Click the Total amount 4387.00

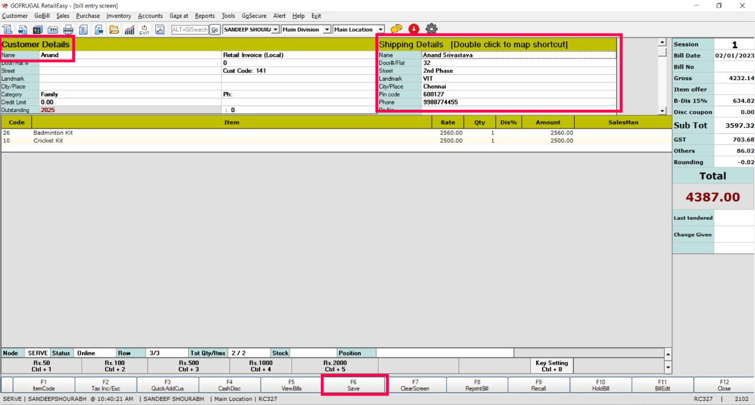713,197
